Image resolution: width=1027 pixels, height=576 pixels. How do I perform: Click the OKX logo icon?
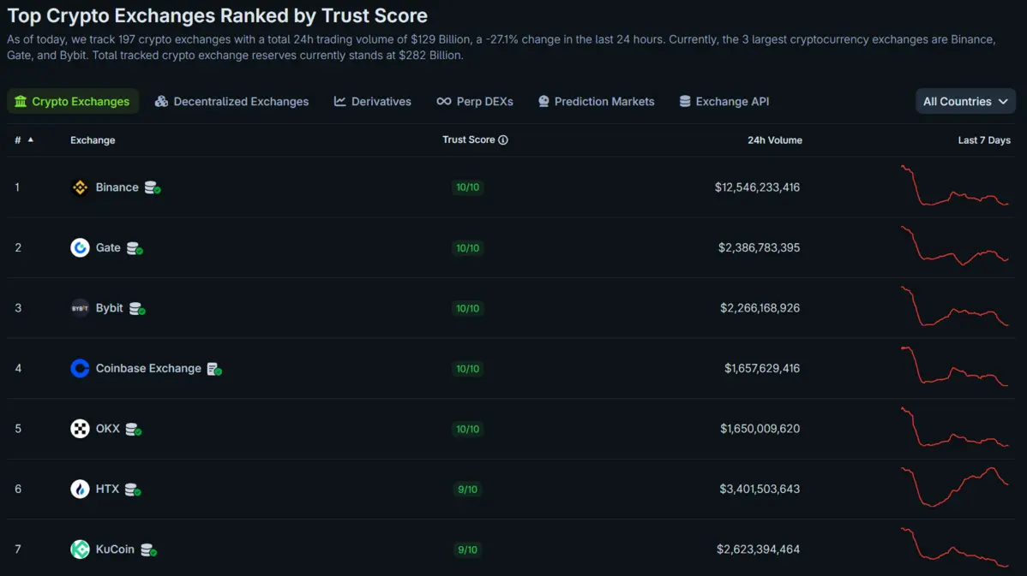pos(80,429)
